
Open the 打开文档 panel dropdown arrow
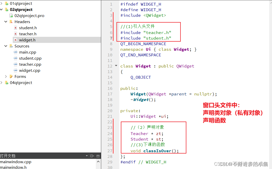pyautogui.click(x=87, y=156)
